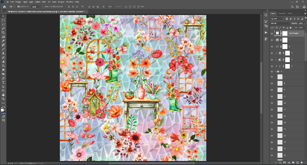Open the Move tool preset arrow

[14, 7]
